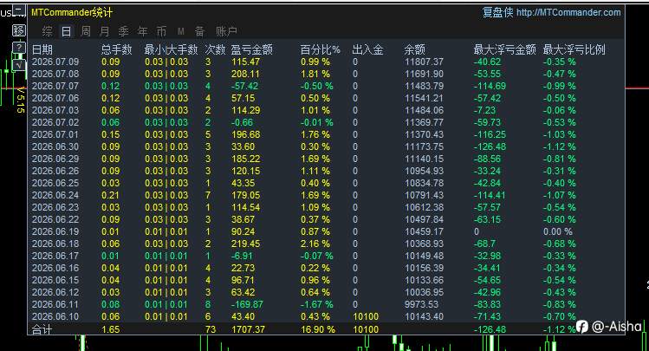Open the 备 notes tab
The image size is (649, 351).
pos(199,31)
